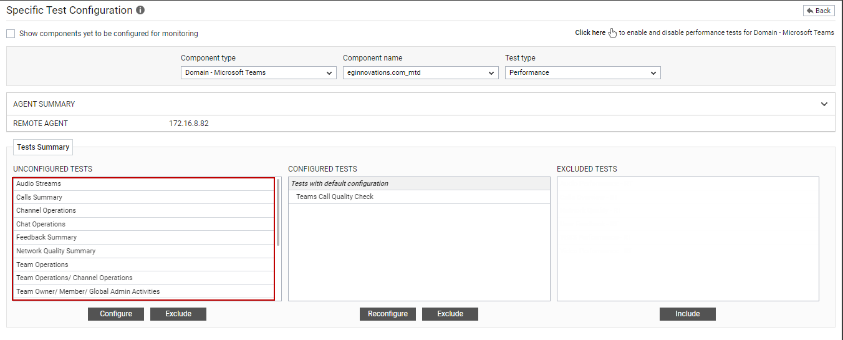Select Team Owner/ Member/ Global Admin Activities
843x340 pixels.
point(143,291)
